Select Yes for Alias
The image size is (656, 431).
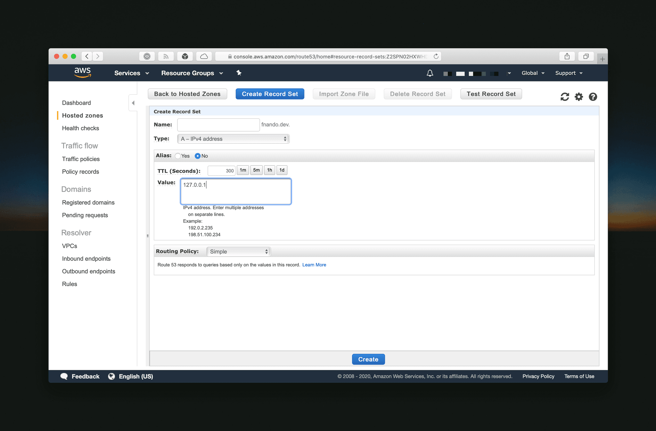pyautogui.click(x=178, y=156)
